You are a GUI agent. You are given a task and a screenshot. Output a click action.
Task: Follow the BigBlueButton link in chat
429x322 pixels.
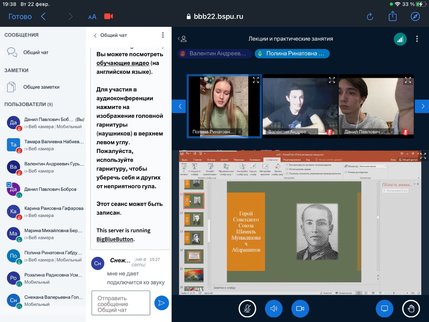tap(115, 239)
